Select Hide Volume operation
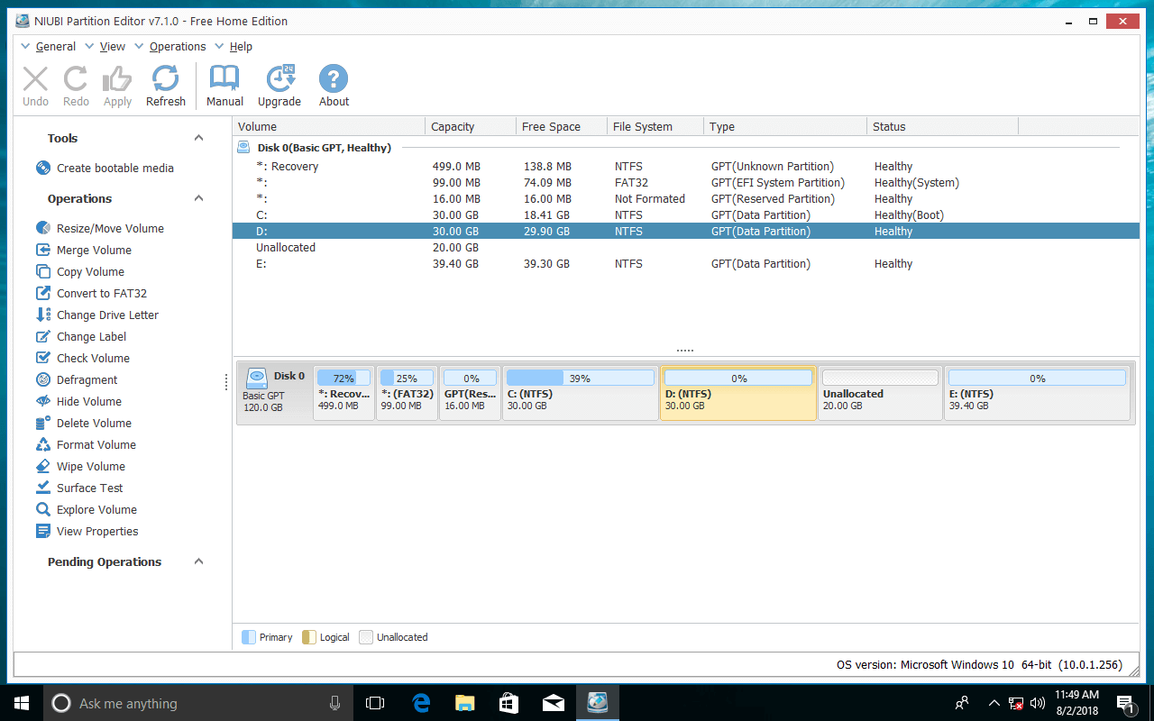 coord(78,401)
